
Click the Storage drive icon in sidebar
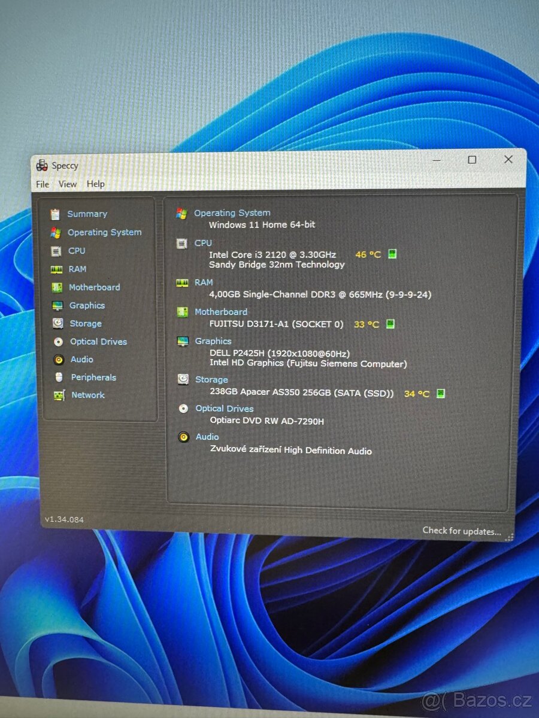[57, 324]
